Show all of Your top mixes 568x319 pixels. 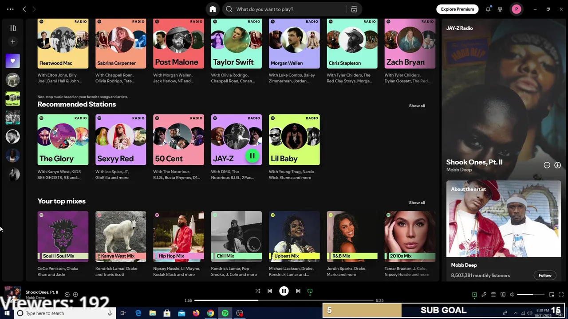pos(417,203)
